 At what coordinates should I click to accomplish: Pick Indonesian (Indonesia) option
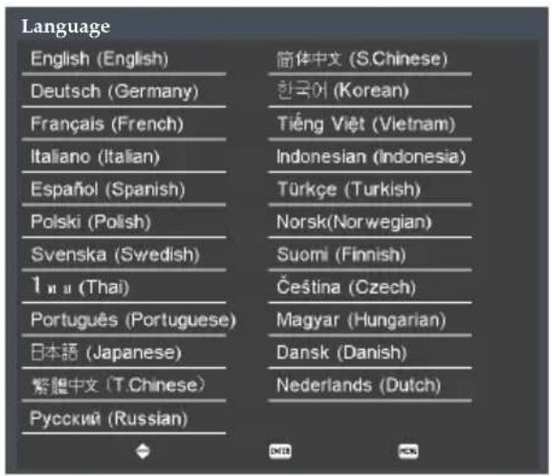pos(371,157)
